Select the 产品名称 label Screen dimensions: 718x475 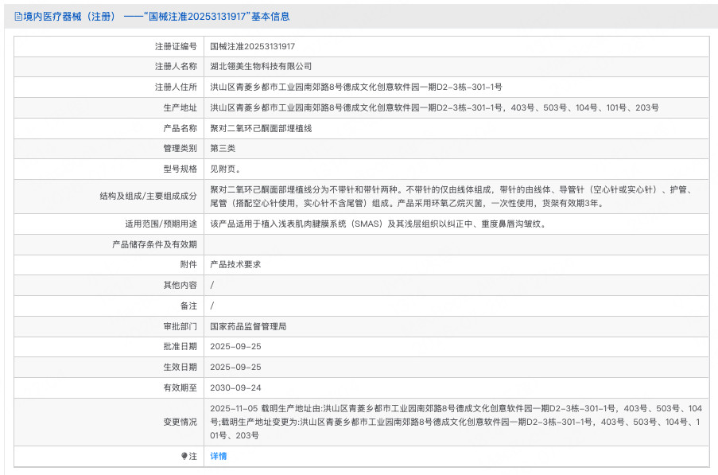[x=180, y=128]
